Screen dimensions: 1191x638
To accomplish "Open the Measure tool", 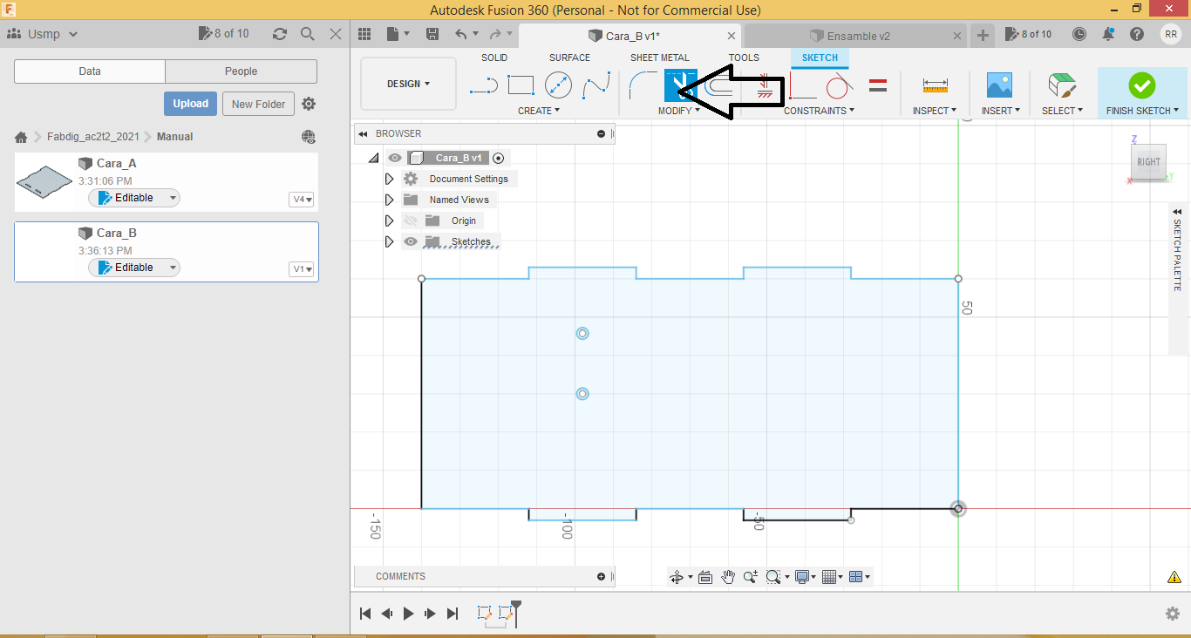I will point(935,85).
